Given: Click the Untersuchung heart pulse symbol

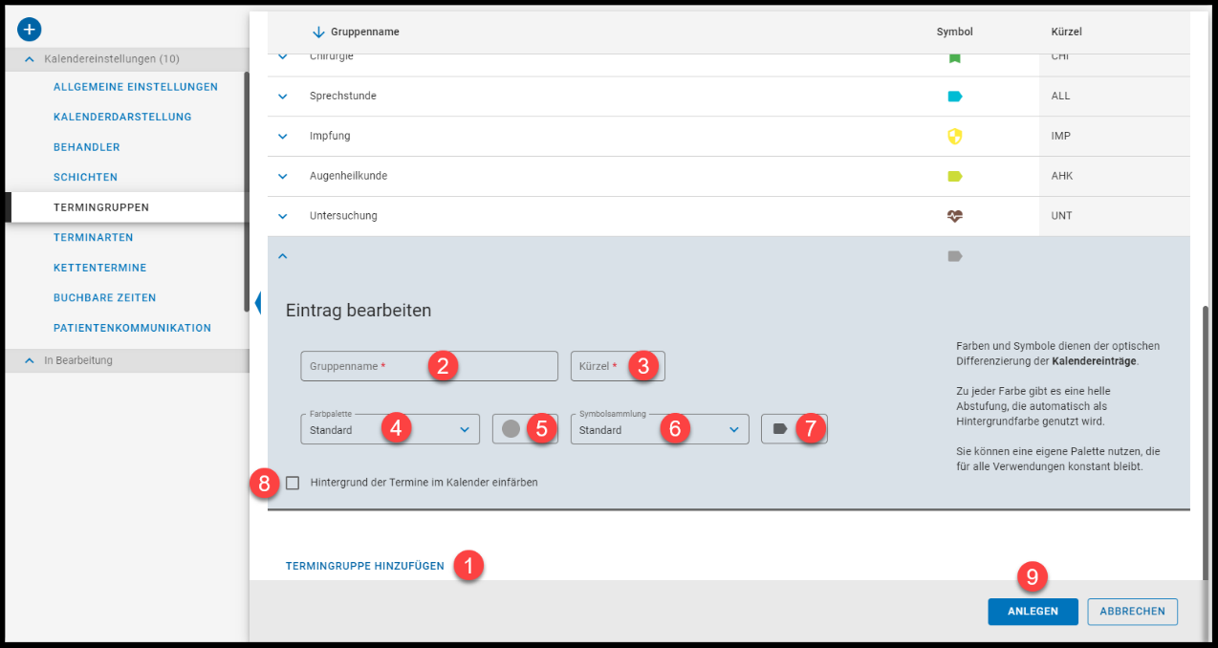Looking at the screenshot, I should point(954,217).
